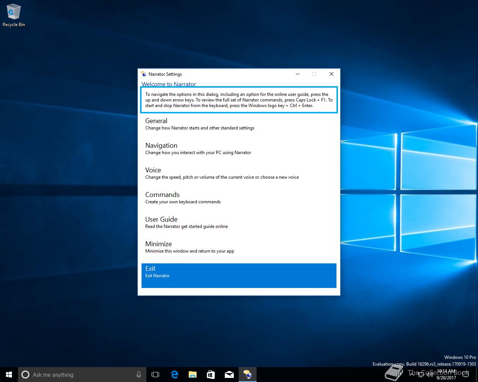The image size is (478, 382).
Task: Click the Narrator instructions text box
Action: [239, 100]
